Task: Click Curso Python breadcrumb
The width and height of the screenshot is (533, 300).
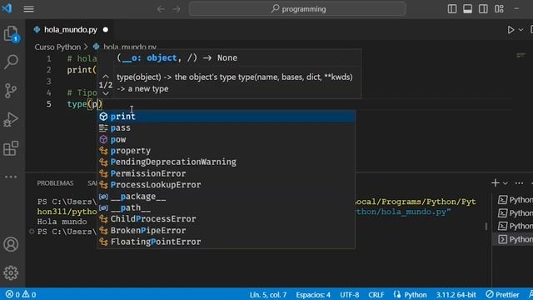Action: tap(57, 47)
